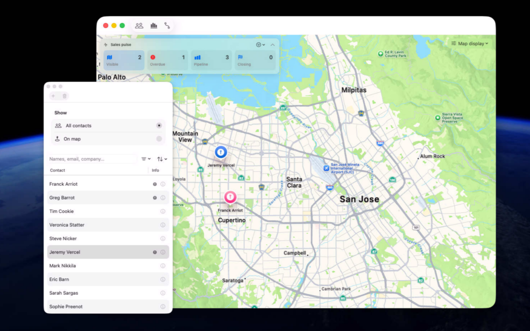Click the trash delete icon in contacts window

click(65, 96)
